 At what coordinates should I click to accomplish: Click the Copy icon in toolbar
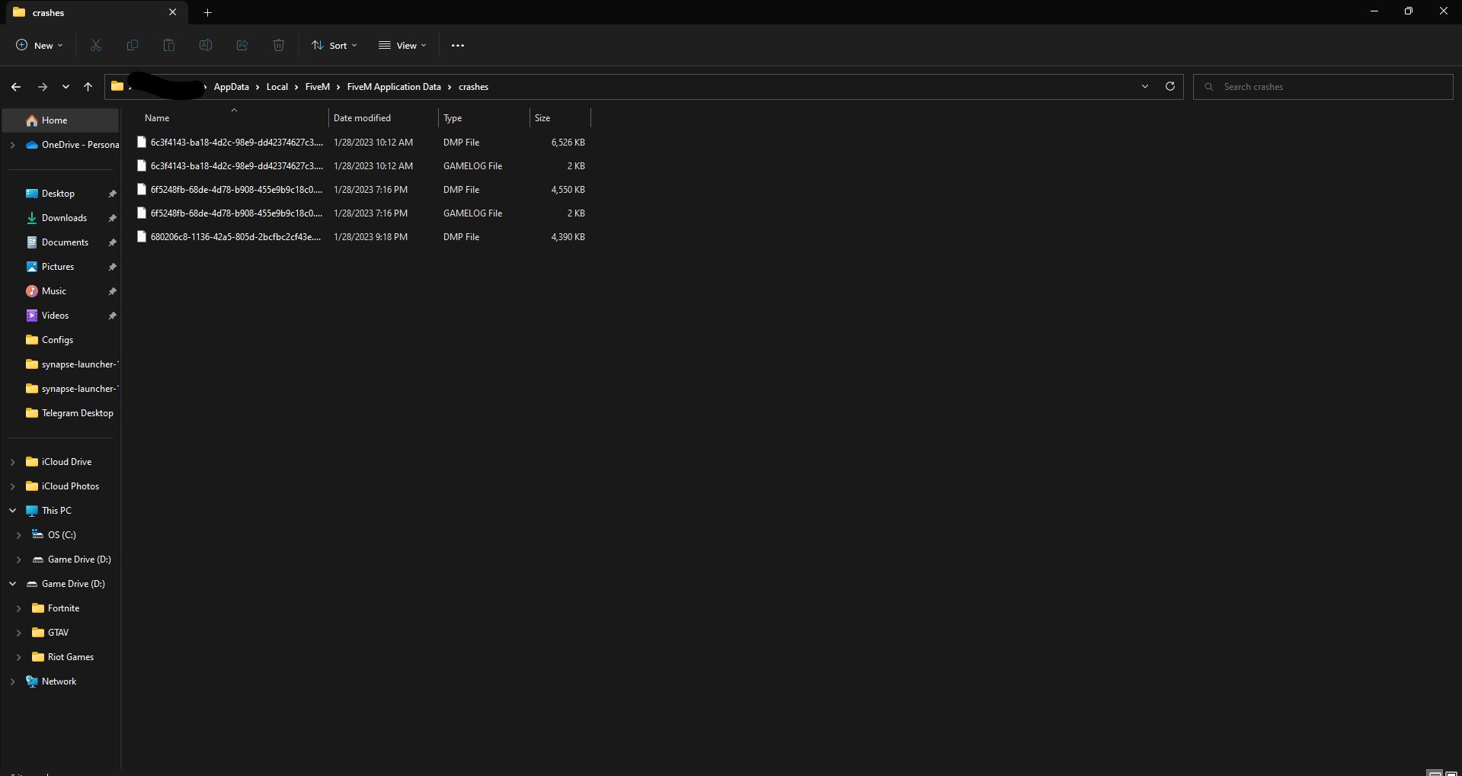(x=133, y=46)
